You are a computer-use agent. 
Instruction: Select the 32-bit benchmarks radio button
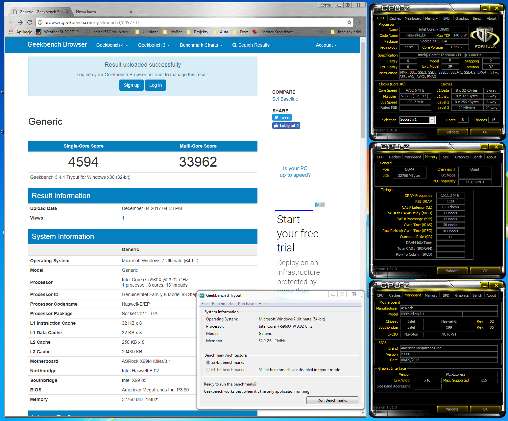pyautogui.click(x=208, y=363)
